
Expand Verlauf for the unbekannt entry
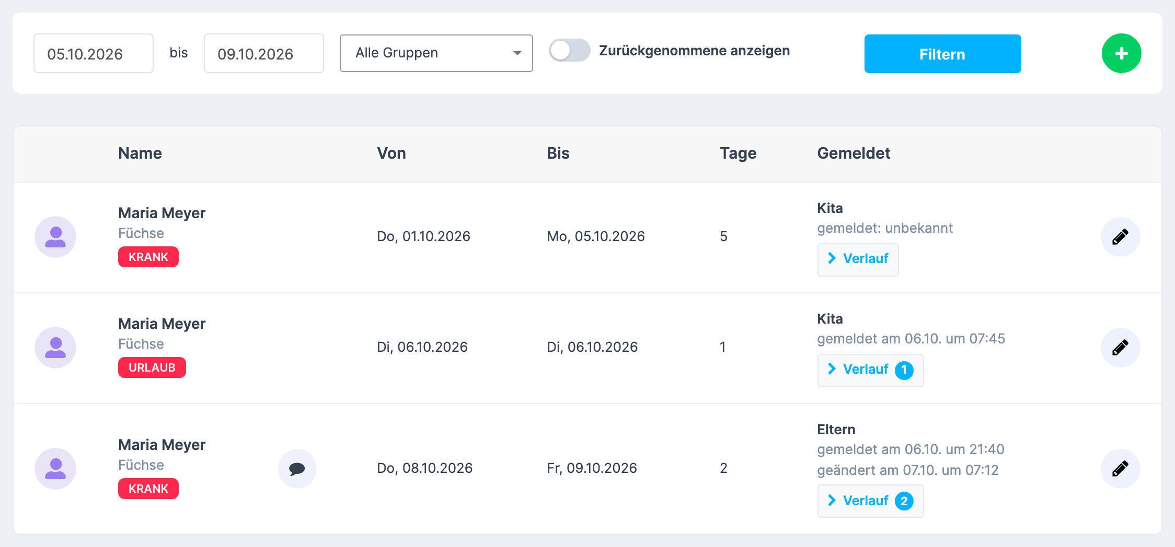pos(858,259)
